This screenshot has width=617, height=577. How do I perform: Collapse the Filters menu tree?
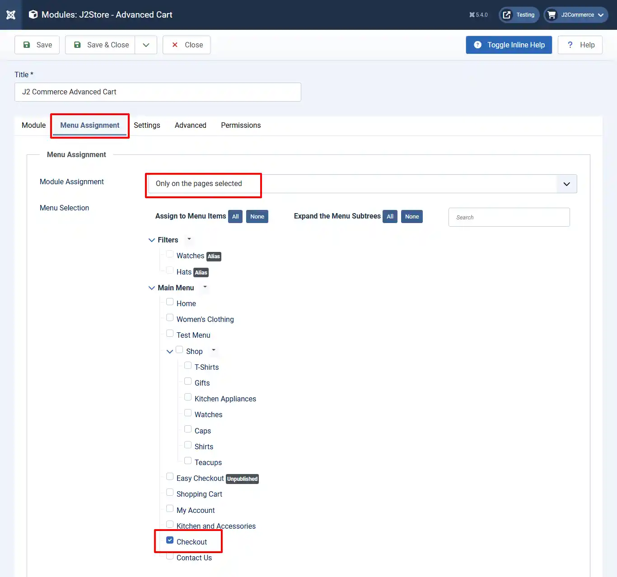tap(152, 240)
